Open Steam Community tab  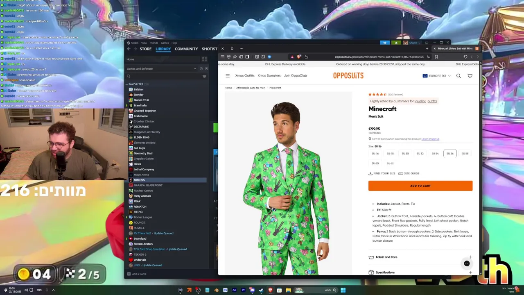(186, 49)
